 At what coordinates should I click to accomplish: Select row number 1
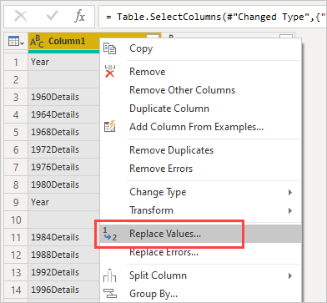(x=16, y=62)
